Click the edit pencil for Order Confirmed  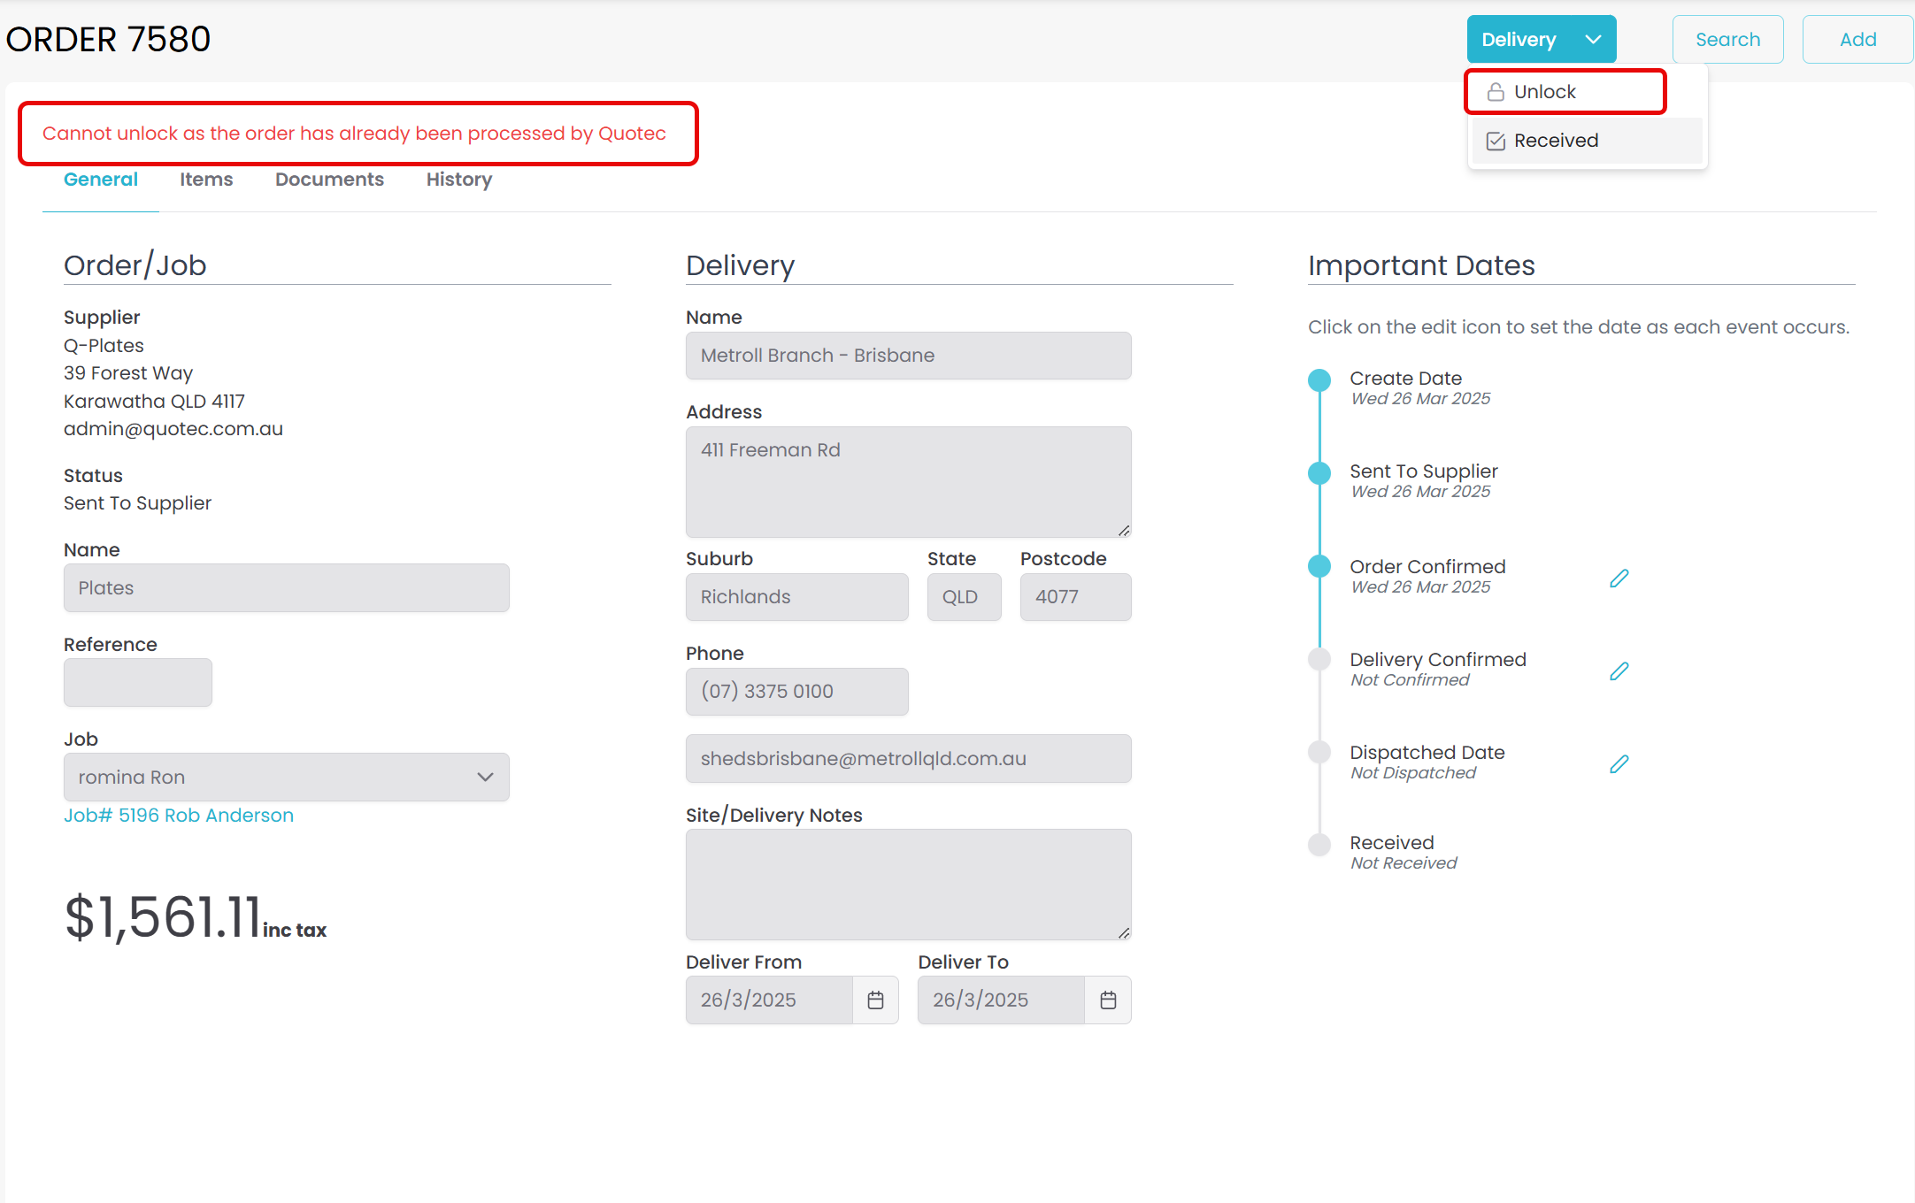(1619, 579)
